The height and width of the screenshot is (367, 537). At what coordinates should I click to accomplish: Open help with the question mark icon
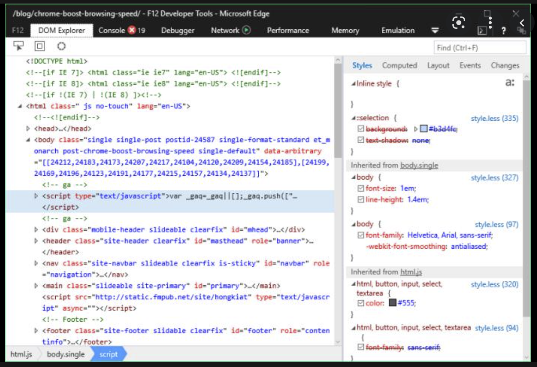coord(503,31)
